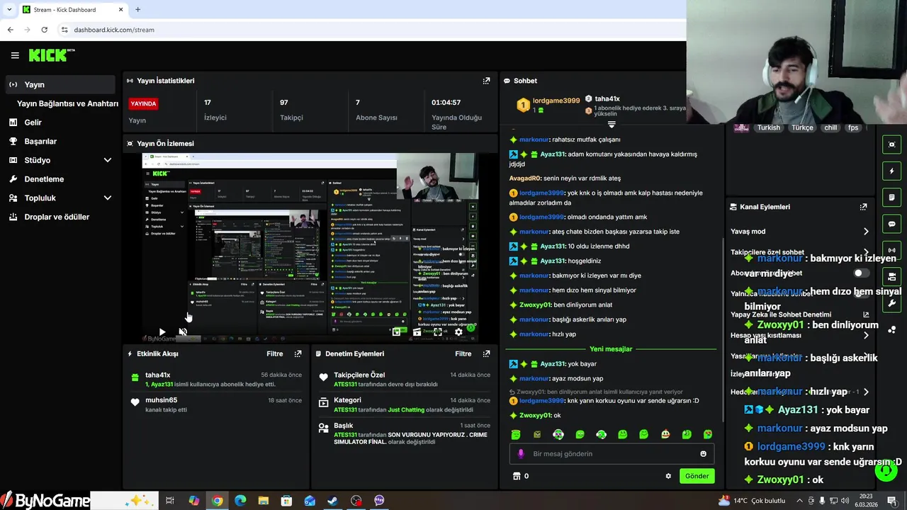Open chat settings gear icon
Viewport: 907px width, 510px height.
point(668,476)
